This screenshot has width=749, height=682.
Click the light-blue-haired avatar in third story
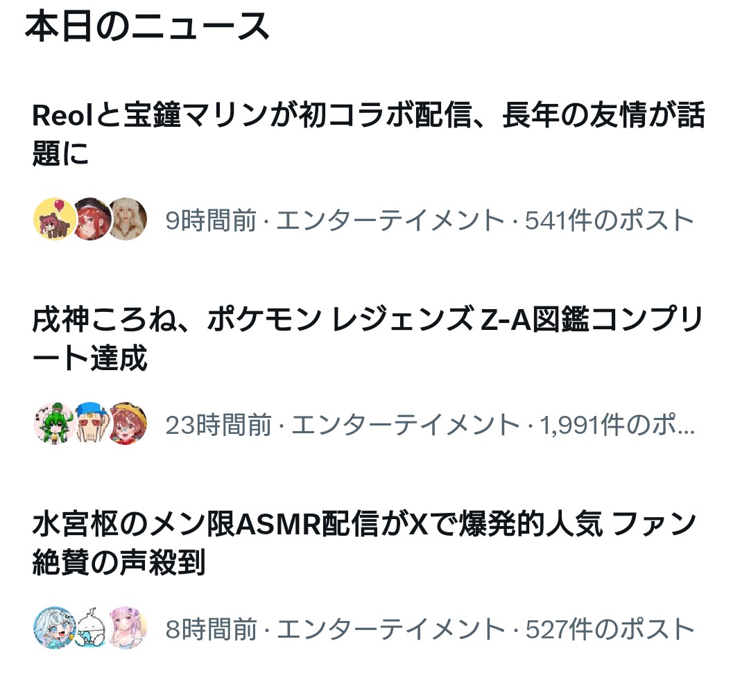pyautogui.click(x=54, y=628)
